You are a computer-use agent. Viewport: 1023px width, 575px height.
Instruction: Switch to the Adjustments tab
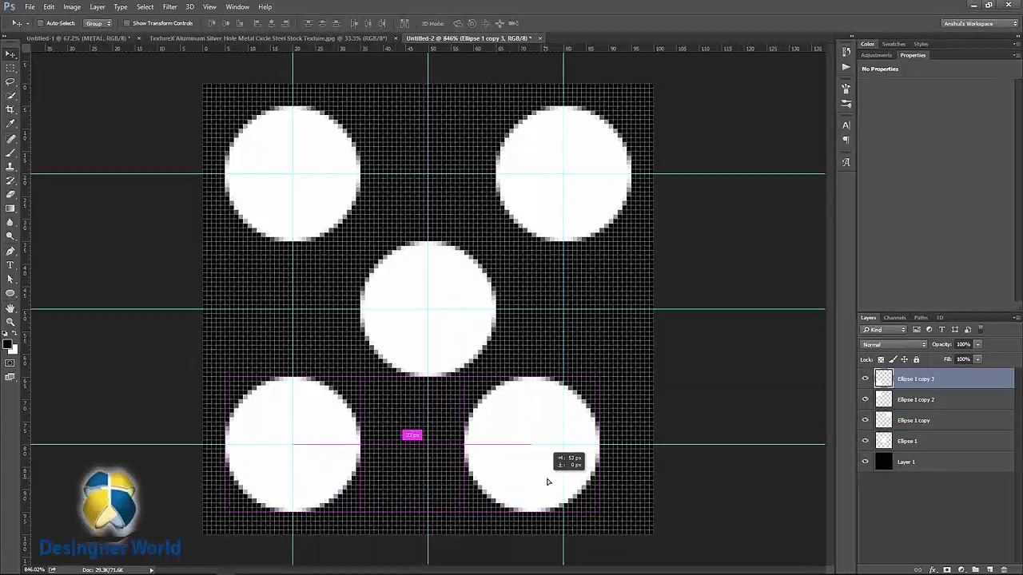(877, 55)
